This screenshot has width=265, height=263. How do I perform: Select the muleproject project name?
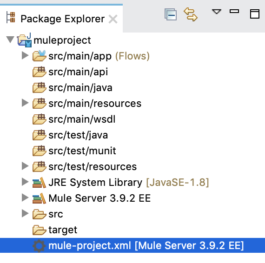[x=62, y=40]
